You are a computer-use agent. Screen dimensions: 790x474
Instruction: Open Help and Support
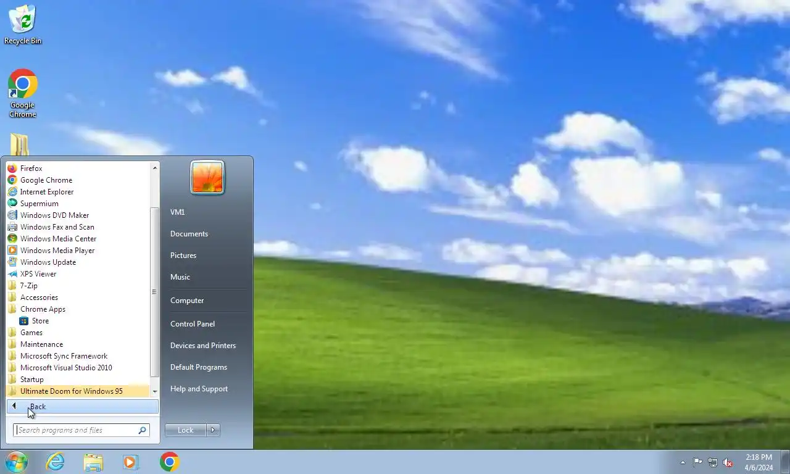pos(206,388)
